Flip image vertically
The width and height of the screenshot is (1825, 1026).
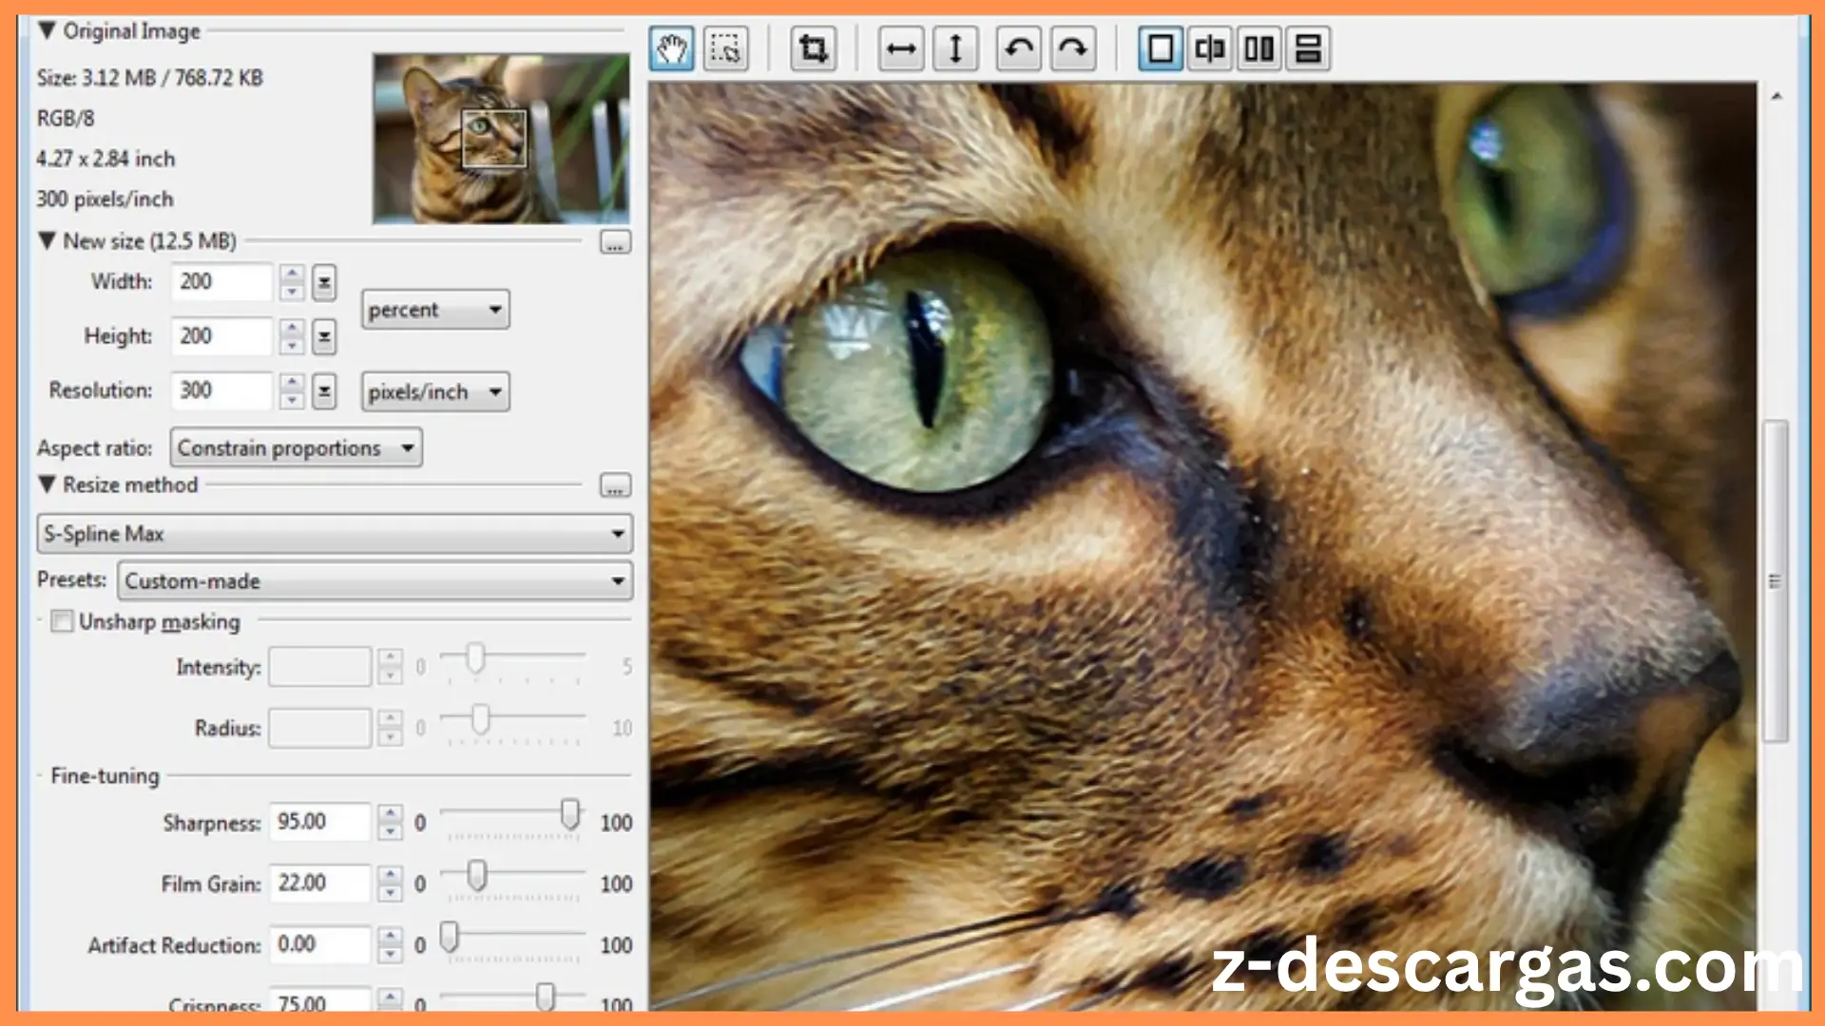click(x=956, y=48)
